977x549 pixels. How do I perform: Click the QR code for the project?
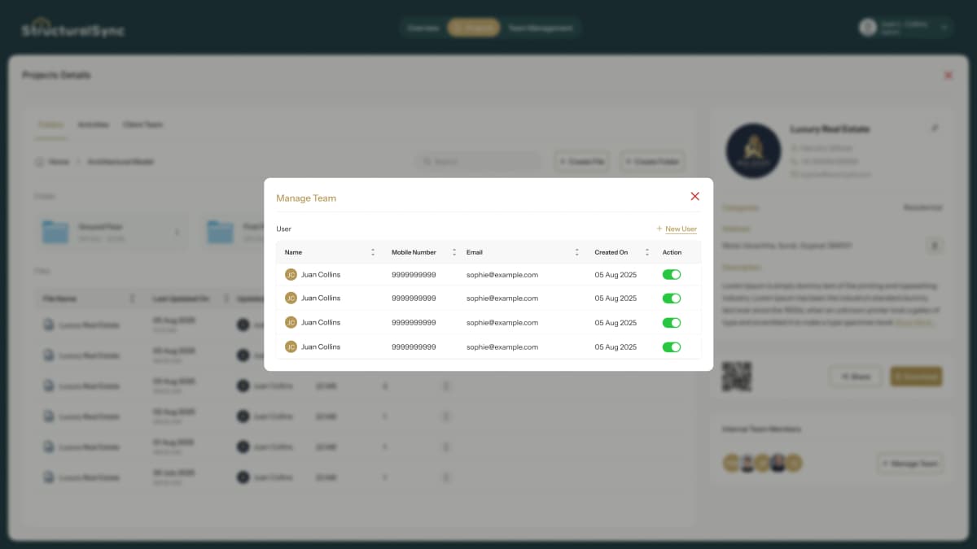click(737, 377)
